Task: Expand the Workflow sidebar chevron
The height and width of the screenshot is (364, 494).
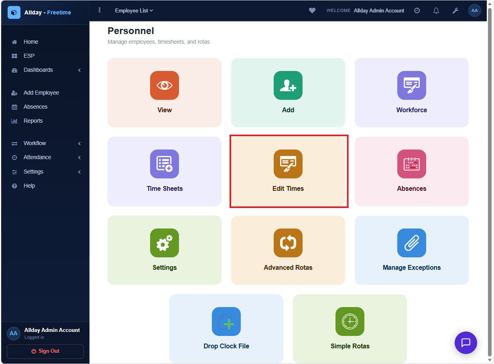Action: tap(79, 144)
